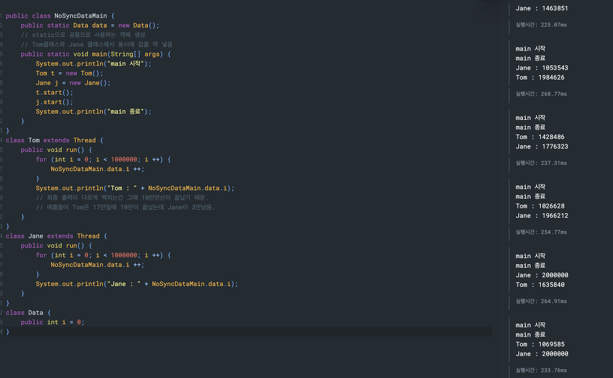
Task: Click the execution time '254.77ms'
Action: click(554, 232)
